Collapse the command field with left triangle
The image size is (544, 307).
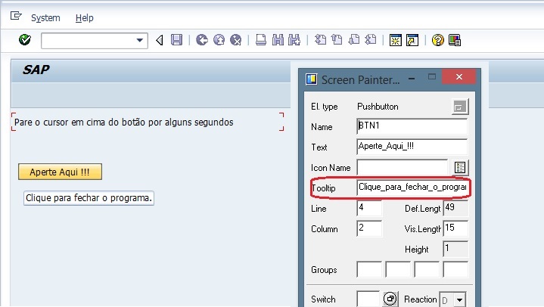point(160,40)
